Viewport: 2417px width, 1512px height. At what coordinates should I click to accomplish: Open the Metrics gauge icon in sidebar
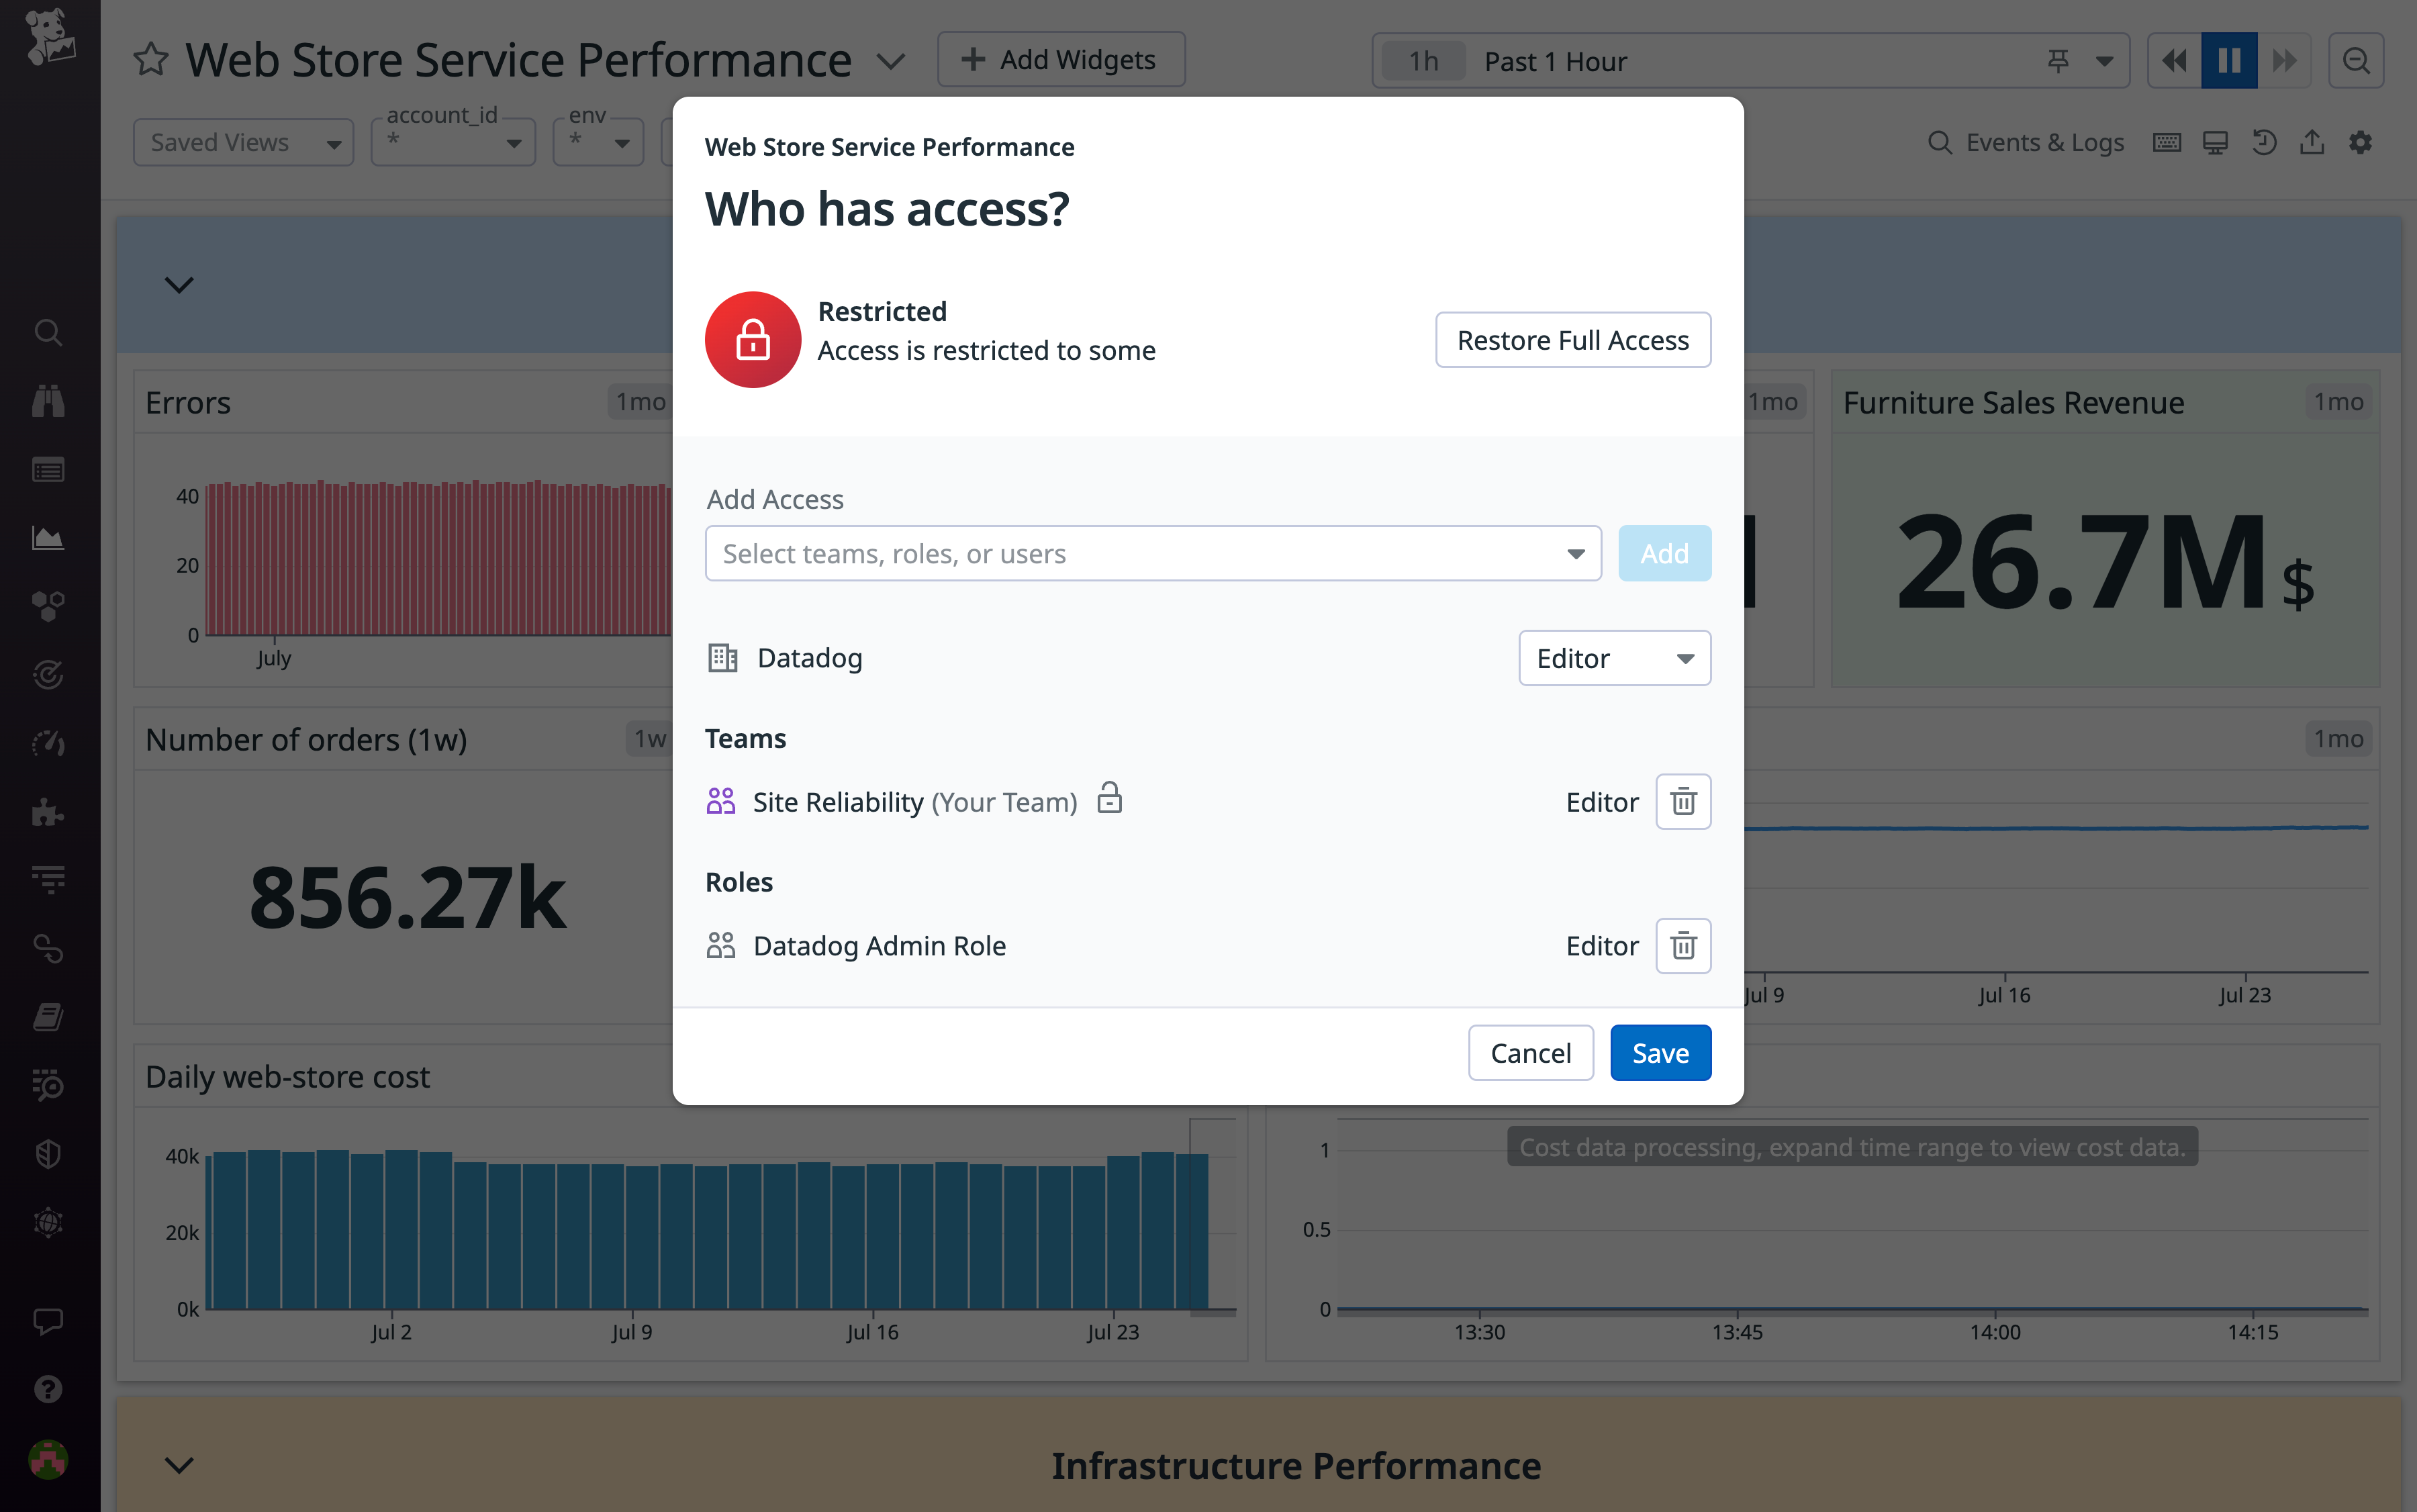pyautogui.click(x=48, y=743)
